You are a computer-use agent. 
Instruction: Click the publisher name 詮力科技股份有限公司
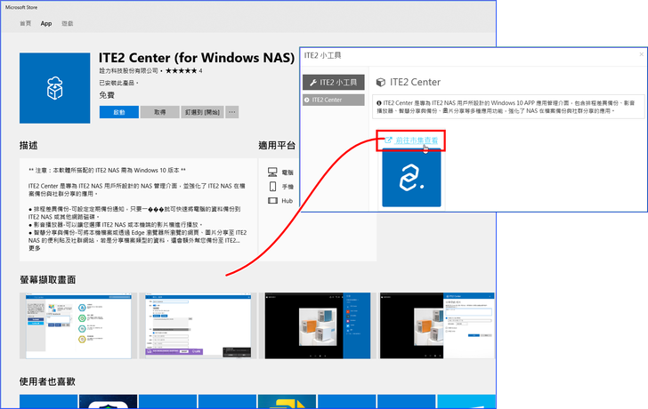click(x=128, y=70)
